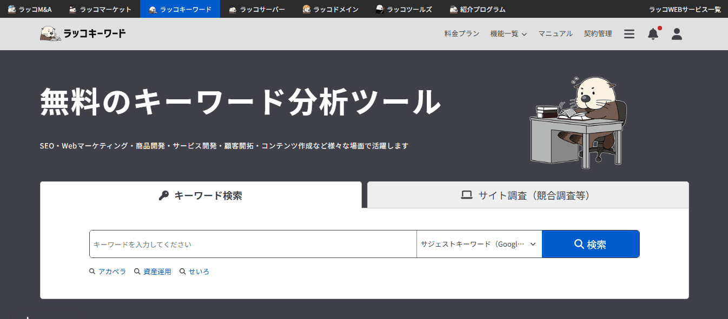Open the マニュアル link

555,34
